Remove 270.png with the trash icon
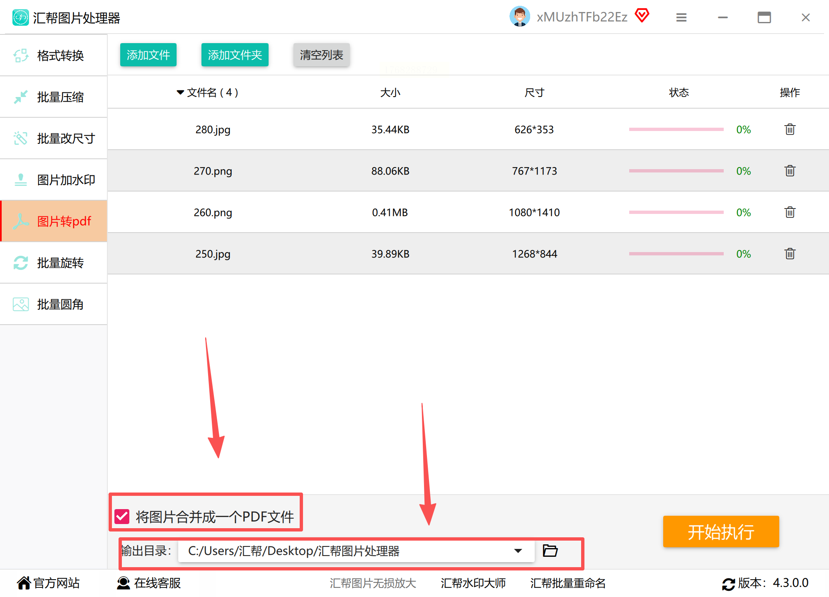The width and height of the screenshot is (829, 597). tap(790, 171)
